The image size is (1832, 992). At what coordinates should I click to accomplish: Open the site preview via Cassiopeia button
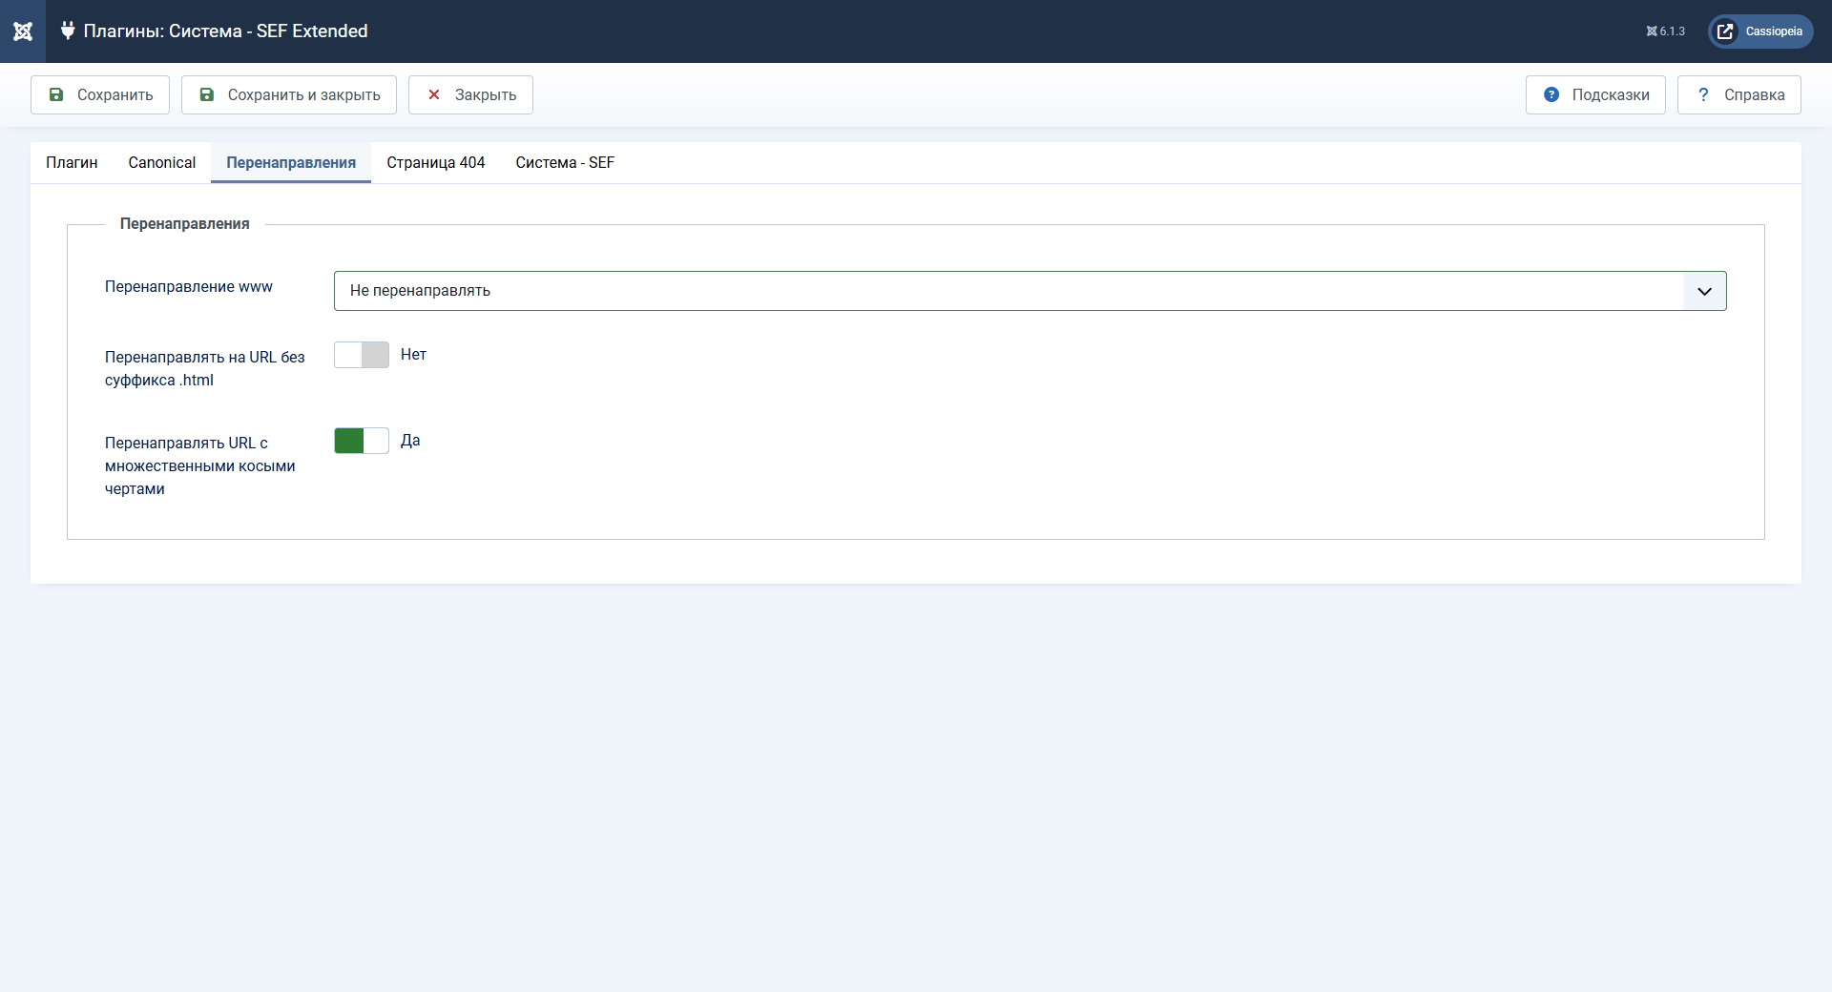click(x=1760, y=31)
